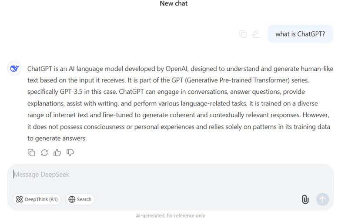Viewport: 348px width, 218px height.
Task: Regenerate the AI response
Action: tap(44, 153)
